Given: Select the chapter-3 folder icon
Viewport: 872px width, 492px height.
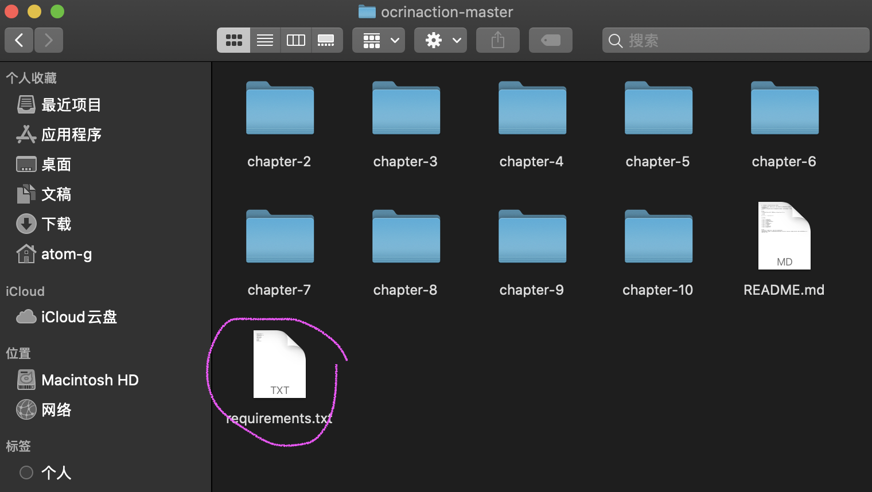Looking at the screenshot, I should tap(406, 108).
